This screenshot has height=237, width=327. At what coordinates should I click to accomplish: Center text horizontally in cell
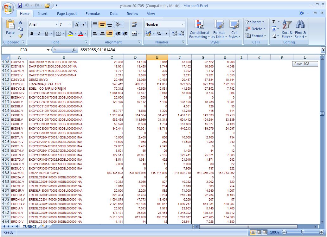click(x=102, y=34)
